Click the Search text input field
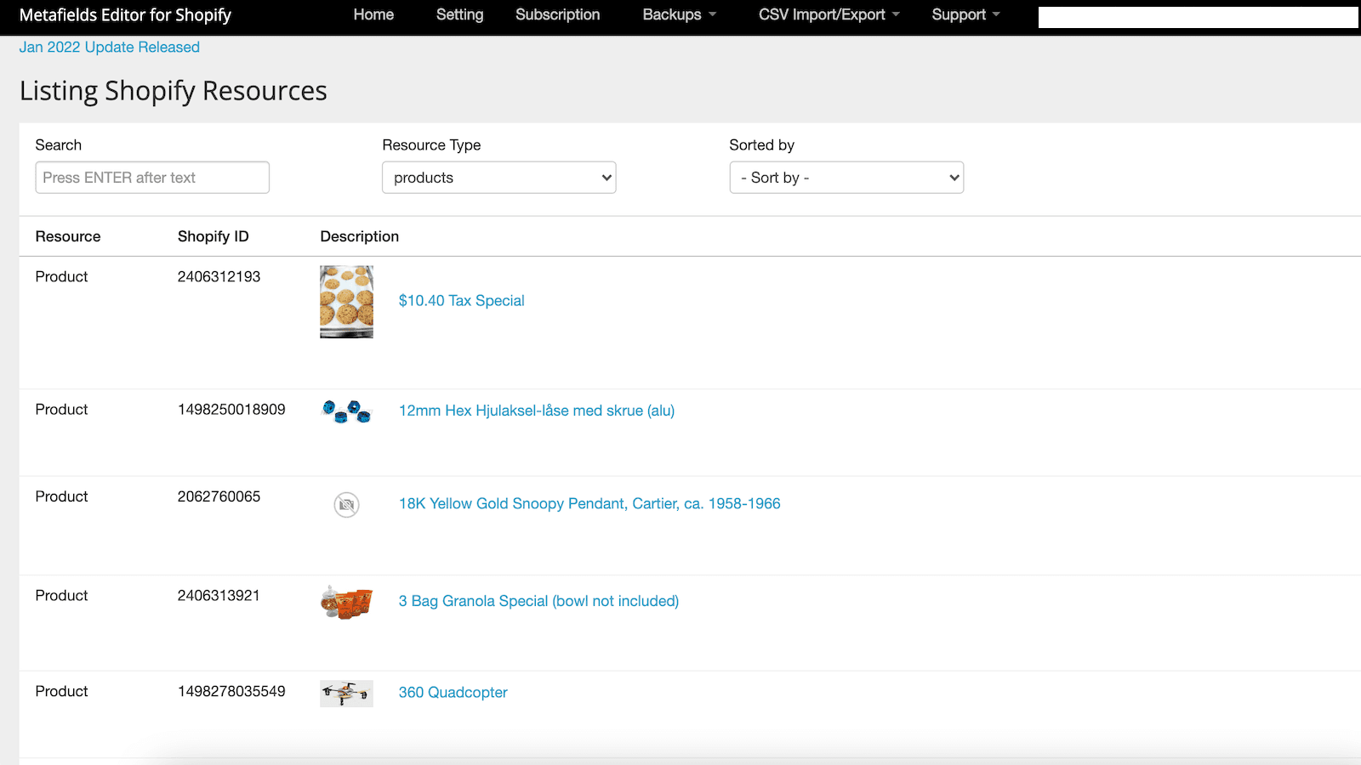Image resolution: width=1361 pixels, height=765 pixels. pyautogui.click(x=151, y=177)
